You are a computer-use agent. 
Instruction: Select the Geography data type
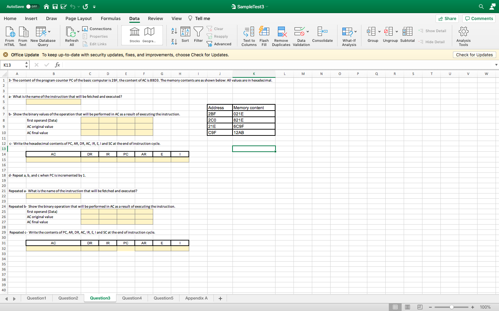pyautogui.click(x=149, y=35)
